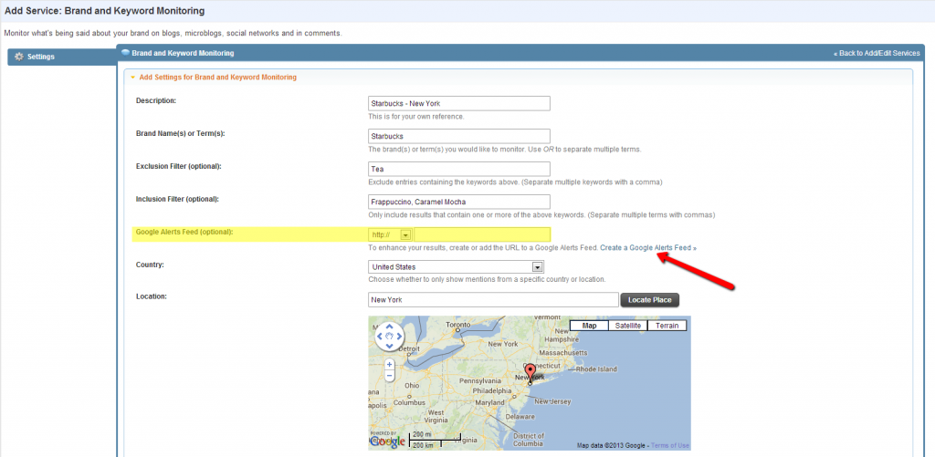Screen dimensions: 935x457
Task: Collapse the Add Settings section header
Action: coord(217,78)
